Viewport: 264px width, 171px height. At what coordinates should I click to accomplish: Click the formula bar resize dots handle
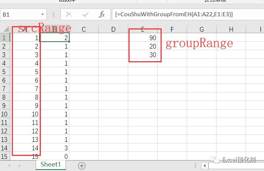point(53,14)
